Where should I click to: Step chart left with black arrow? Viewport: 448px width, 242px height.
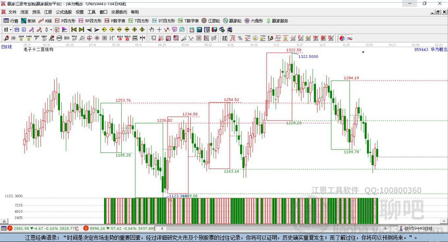click(89, 30)
